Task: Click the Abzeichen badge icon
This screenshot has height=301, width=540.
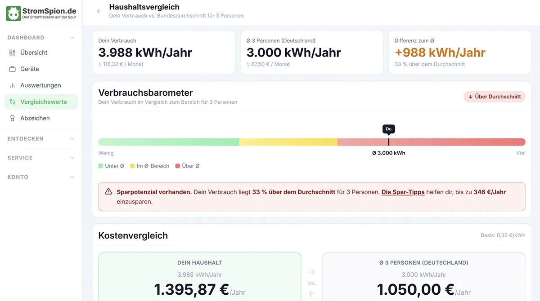Action: (x=13, y=118)
